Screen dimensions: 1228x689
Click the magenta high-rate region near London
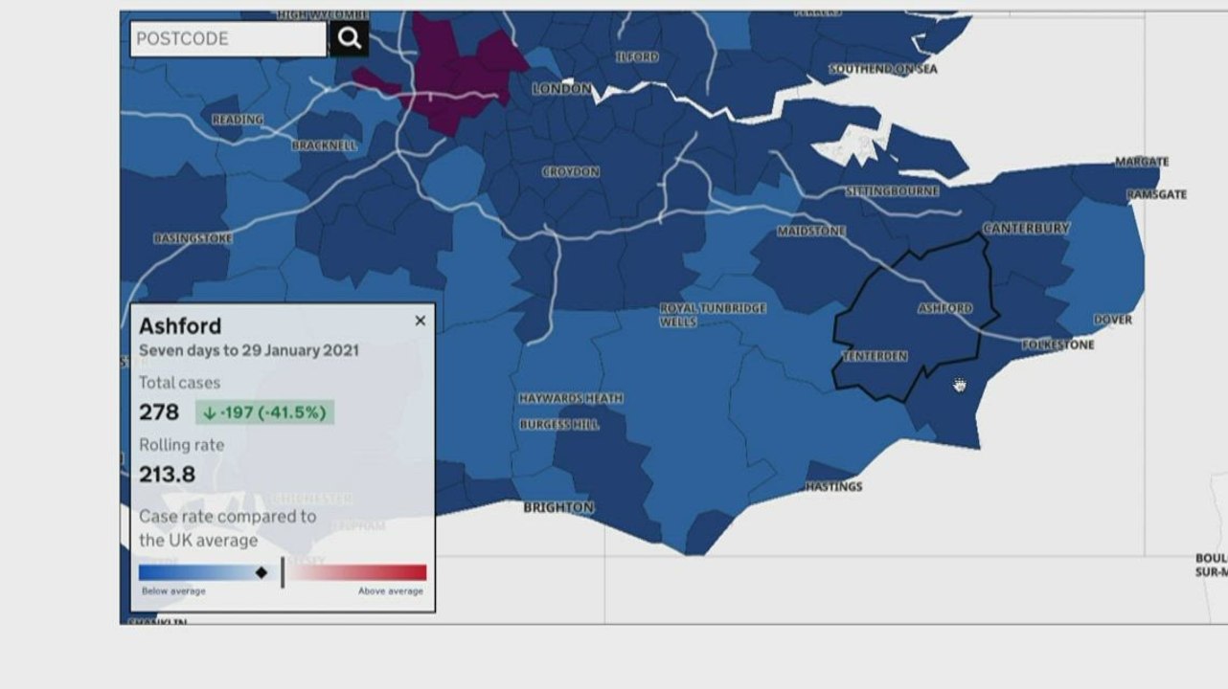point(460,81)
